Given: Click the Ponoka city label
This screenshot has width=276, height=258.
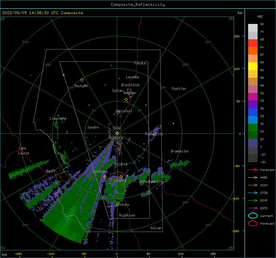Looking at the screenshot, I should 140,63.
